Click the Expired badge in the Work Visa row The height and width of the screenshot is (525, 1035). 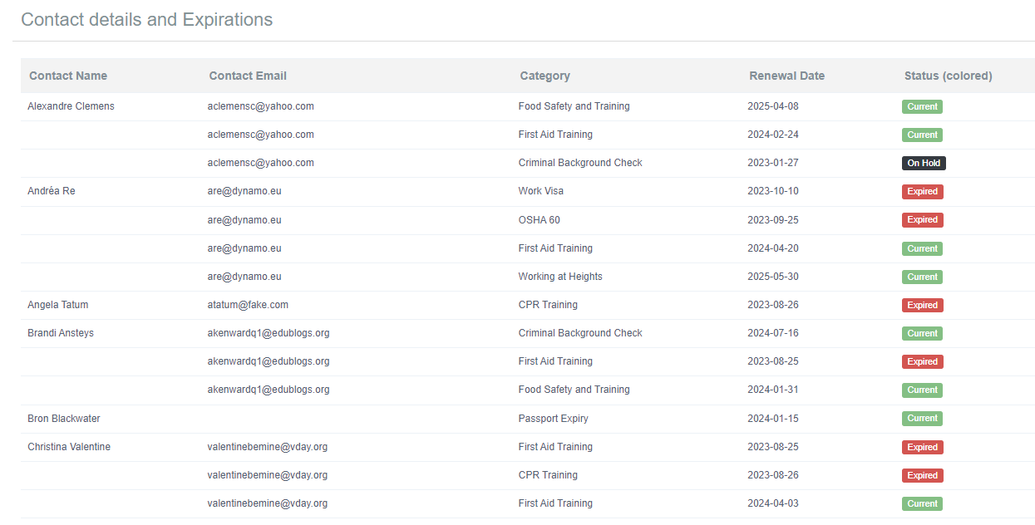click(923, 192)
